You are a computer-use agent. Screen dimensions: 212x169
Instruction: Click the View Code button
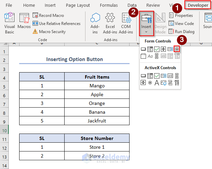coord(181,24)
